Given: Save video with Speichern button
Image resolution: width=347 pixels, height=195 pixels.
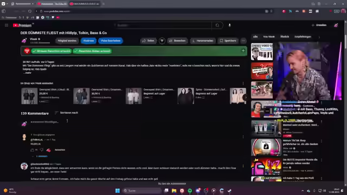Looking at the screenshot, I should 228,41.
